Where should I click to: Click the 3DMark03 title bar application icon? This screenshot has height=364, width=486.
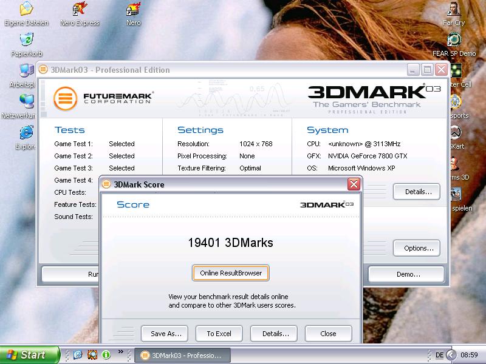43,70
